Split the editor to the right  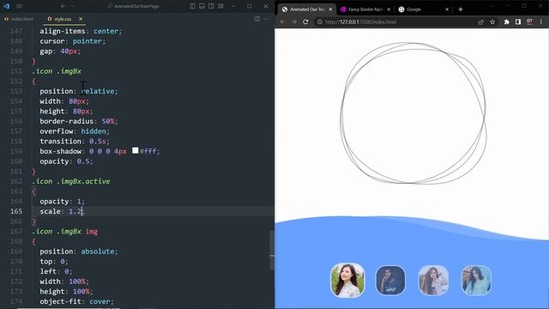click(257, 19)
